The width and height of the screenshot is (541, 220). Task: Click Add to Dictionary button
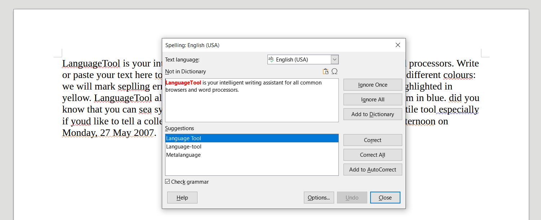tap(373, 114)
